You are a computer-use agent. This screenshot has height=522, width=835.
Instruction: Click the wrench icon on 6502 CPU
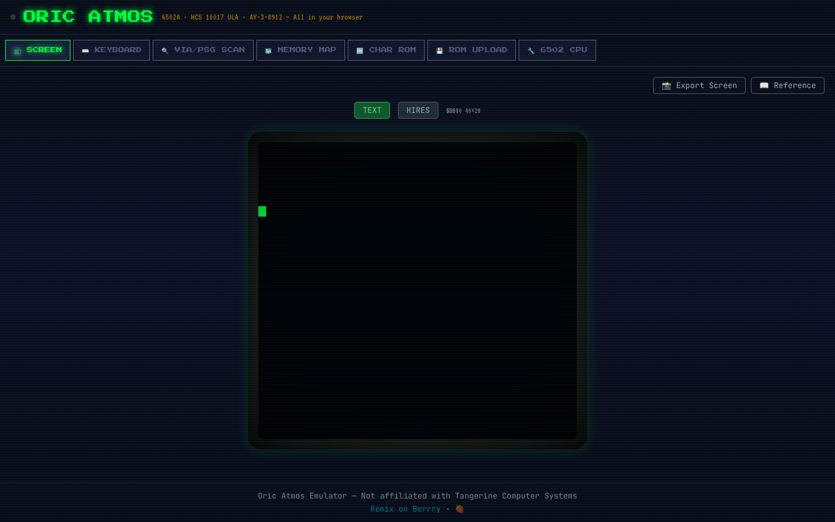(x=531, y=51)
